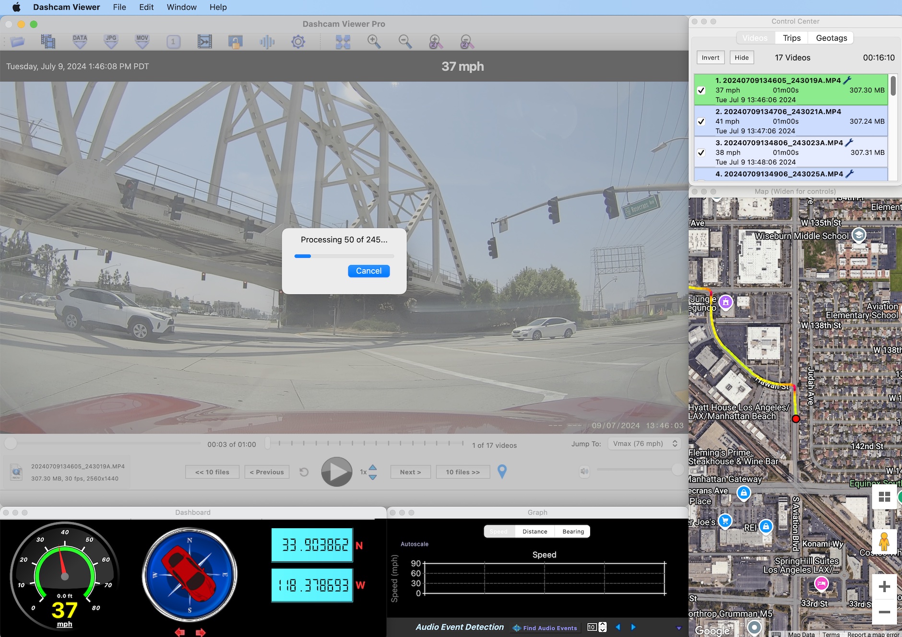
Task: Toggle Autoscale on the graph
Action: pos(415,544)
